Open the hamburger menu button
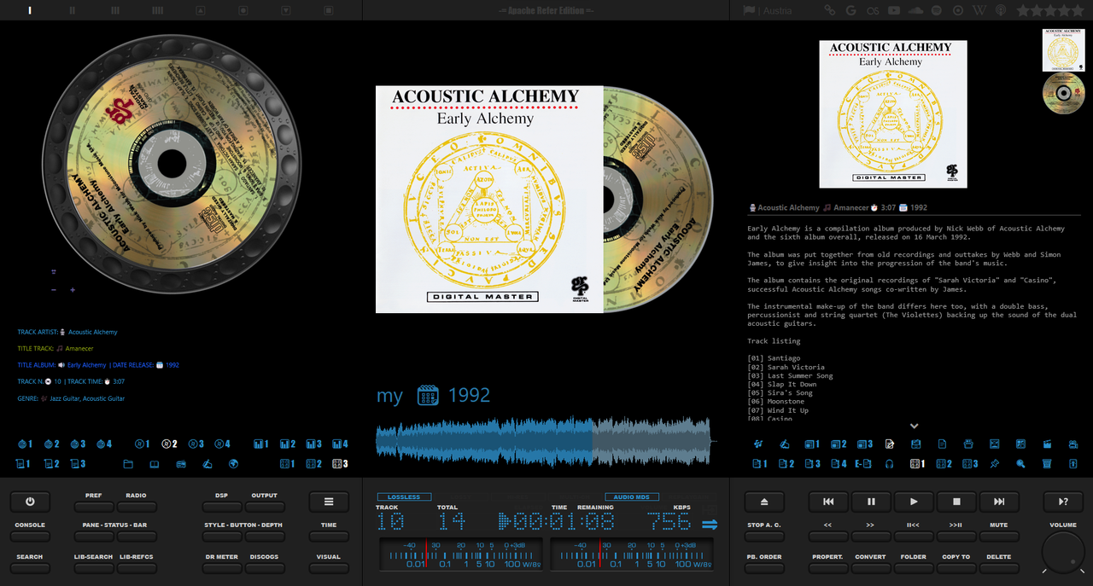This screenshot has width=1093, height=586. 329,502
